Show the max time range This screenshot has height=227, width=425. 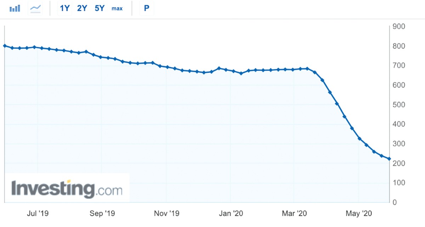pos(117,9)
